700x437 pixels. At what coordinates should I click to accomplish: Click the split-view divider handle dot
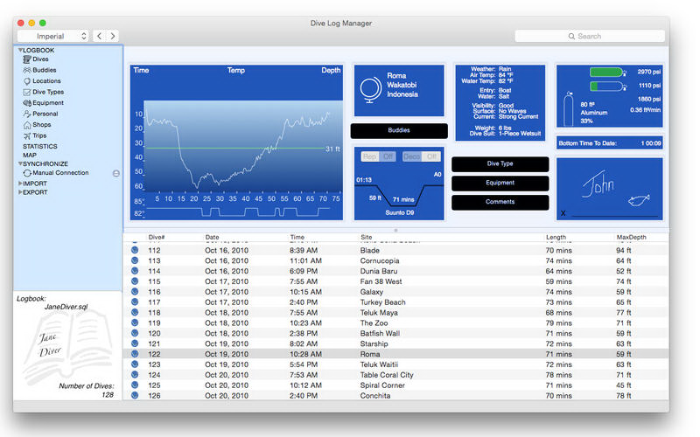pos(395,231)
